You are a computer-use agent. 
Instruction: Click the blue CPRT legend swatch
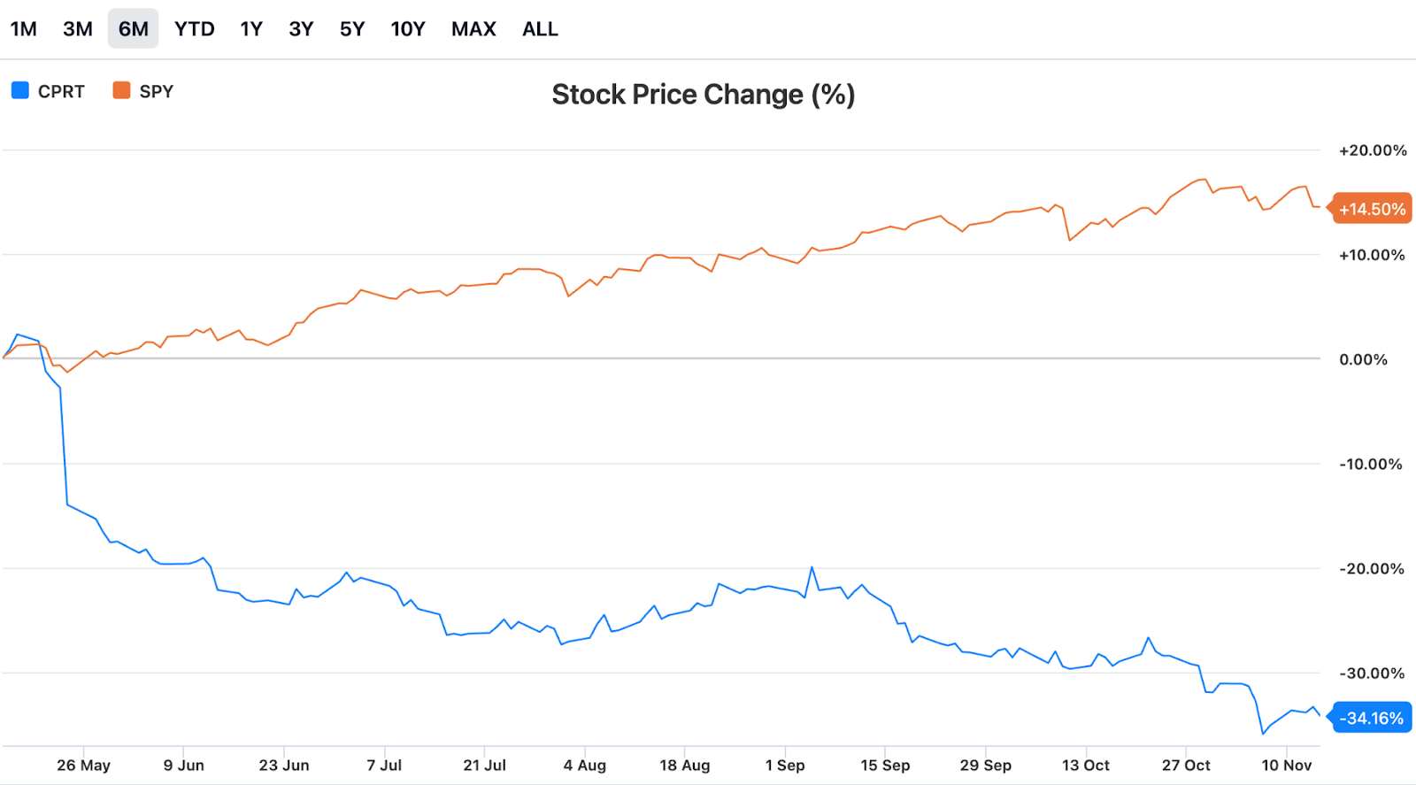[20, 90]
